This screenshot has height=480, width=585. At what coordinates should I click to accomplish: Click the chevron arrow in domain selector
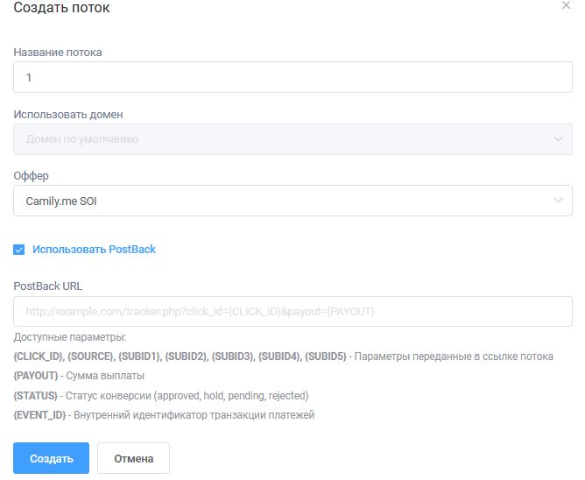coord(559,139)
